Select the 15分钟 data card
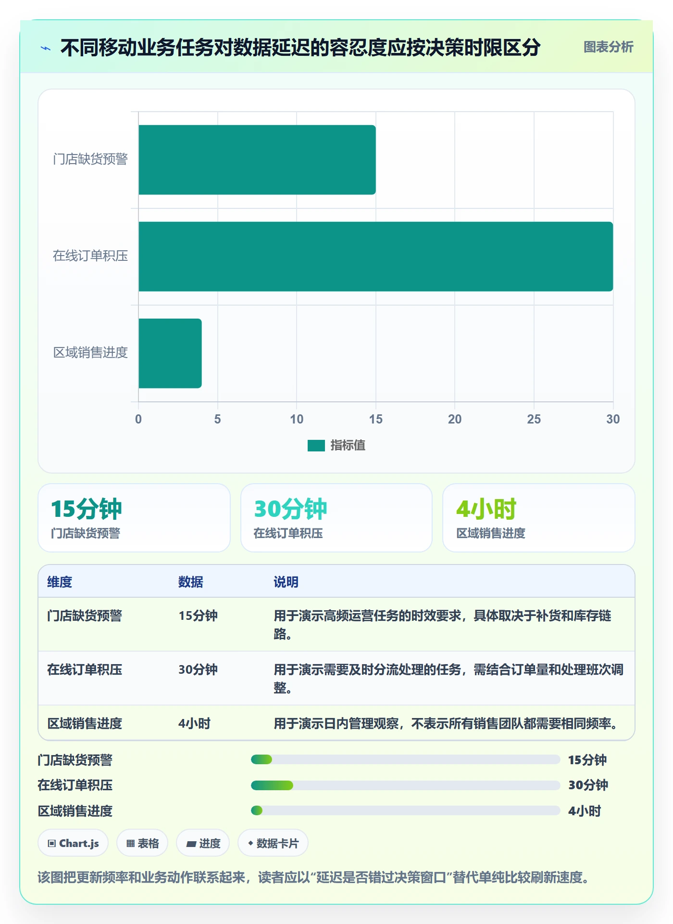The height and width of the screenshot is (924, 673). (134, 518)
